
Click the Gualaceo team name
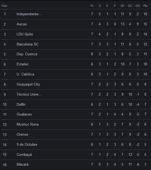pos(24,114)
